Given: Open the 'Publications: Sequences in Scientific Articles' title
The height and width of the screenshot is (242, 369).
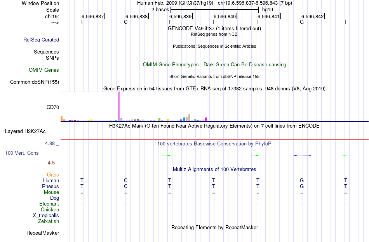Looking at the screenshot, I should [x=214, y=46].
